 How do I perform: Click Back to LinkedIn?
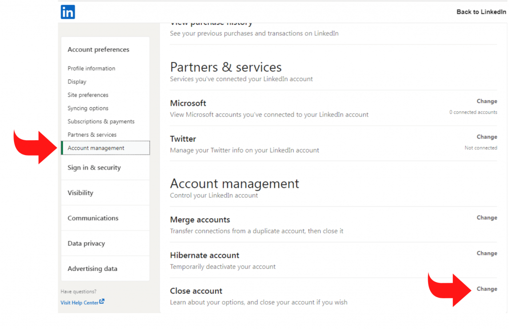coord(481,11)
